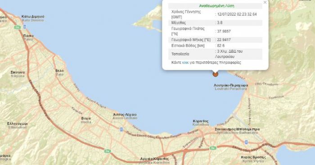Click the Velo town label
Image resolution: width=315 pixels, height=165 pixels.
[59, 72]
